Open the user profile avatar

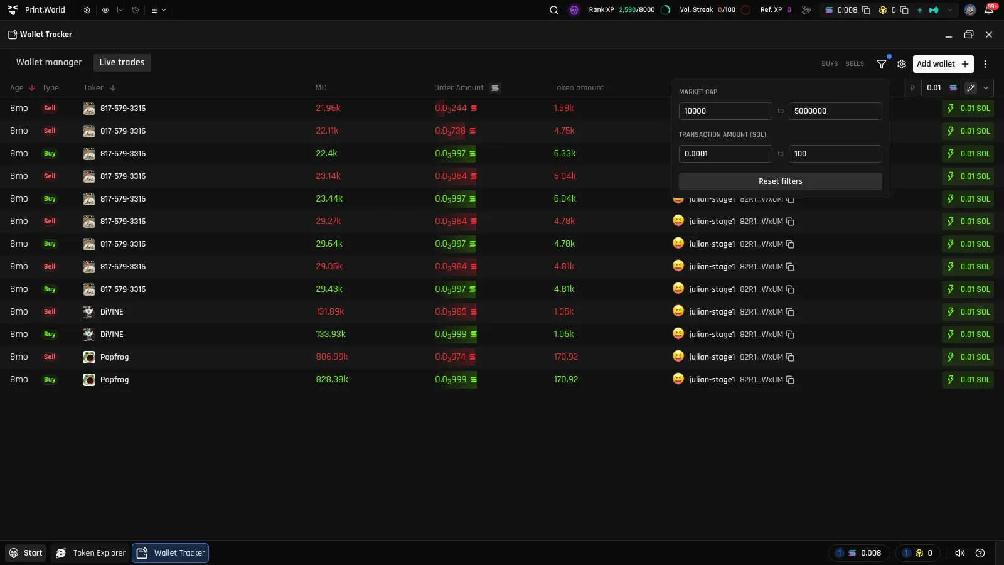pyautogui.click(x=970, y=10)
